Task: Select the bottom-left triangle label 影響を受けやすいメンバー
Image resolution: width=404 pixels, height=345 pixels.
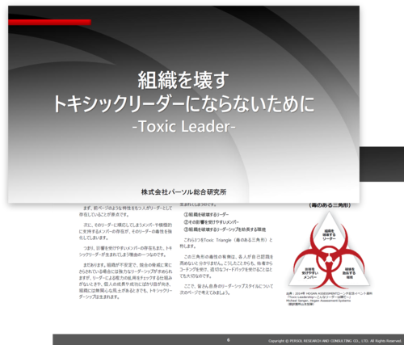Action: tap(309, 273)
